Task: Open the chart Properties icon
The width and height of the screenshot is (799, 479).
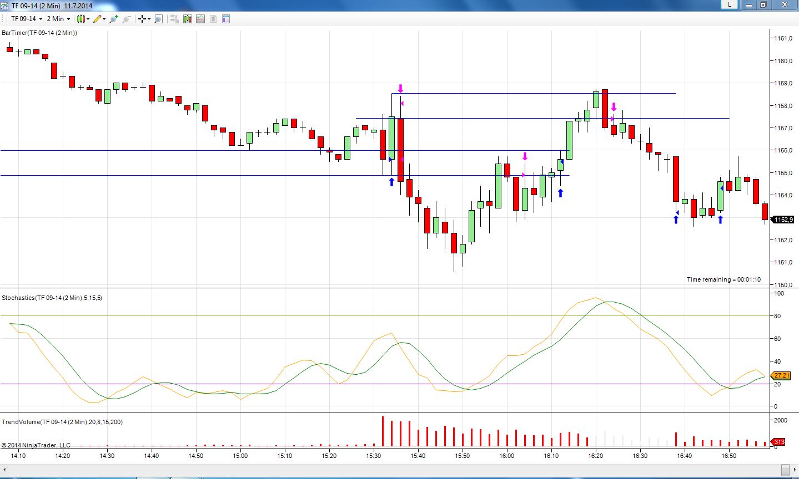Action: click(x=226, y=19)
